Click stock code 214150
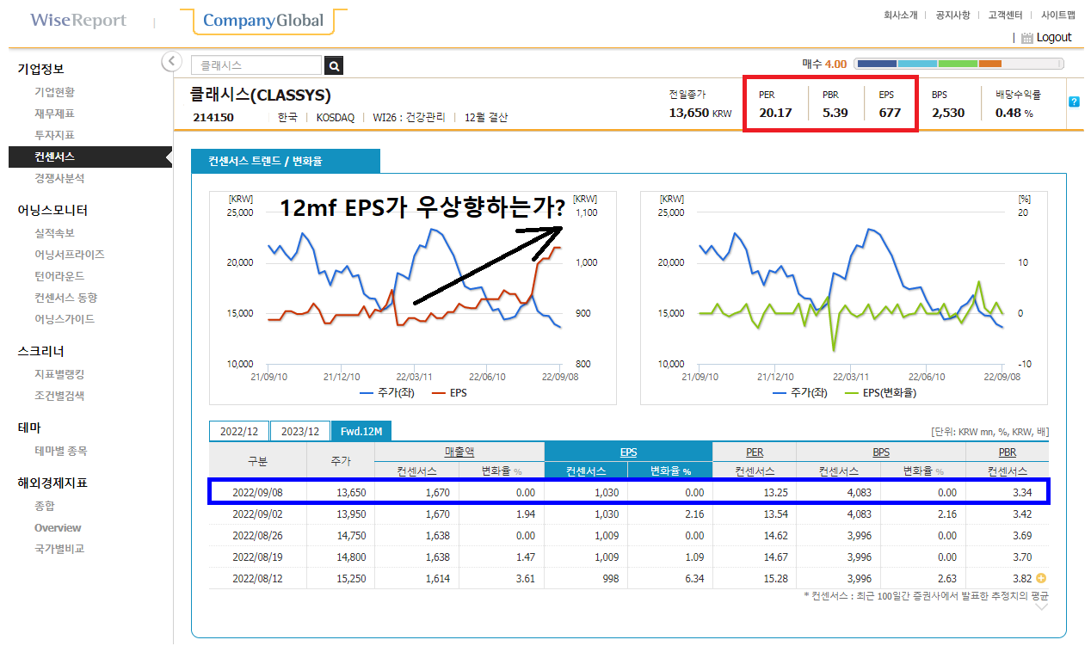 (x=213, y=118)
